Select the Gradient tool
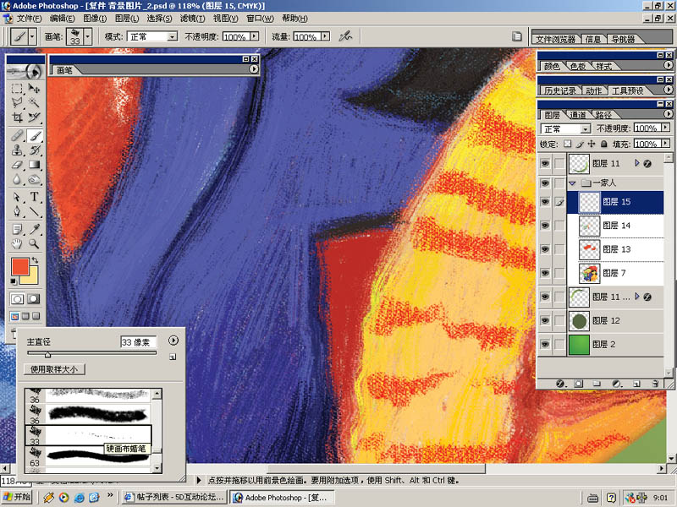The image size is (677, 507). coord(34,164)
